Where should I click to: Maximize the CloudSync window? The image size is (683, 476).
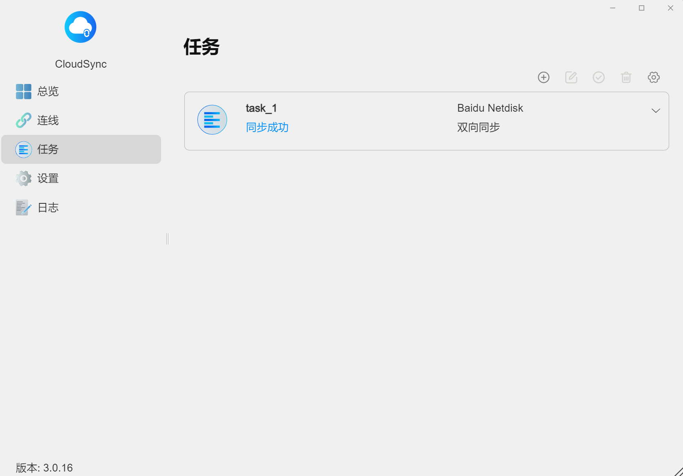641,8
